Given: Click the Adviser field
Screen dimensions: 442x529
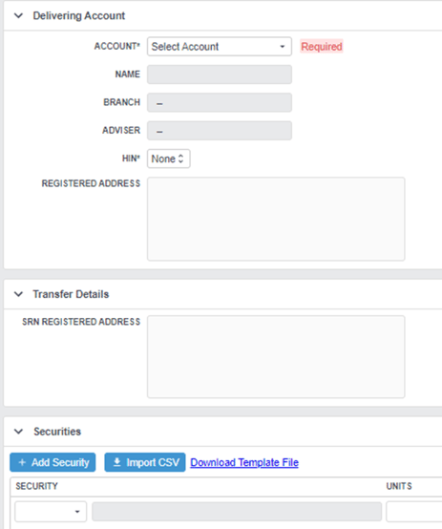Looking at the screenshot, I should pos(220,131).
